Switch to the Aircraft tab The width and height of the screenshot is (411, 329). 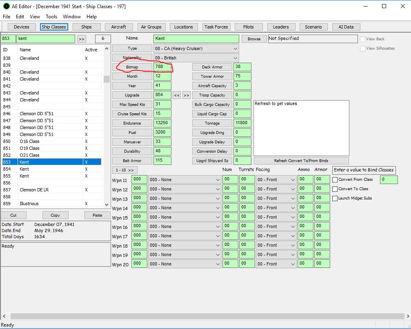(119, 27)
